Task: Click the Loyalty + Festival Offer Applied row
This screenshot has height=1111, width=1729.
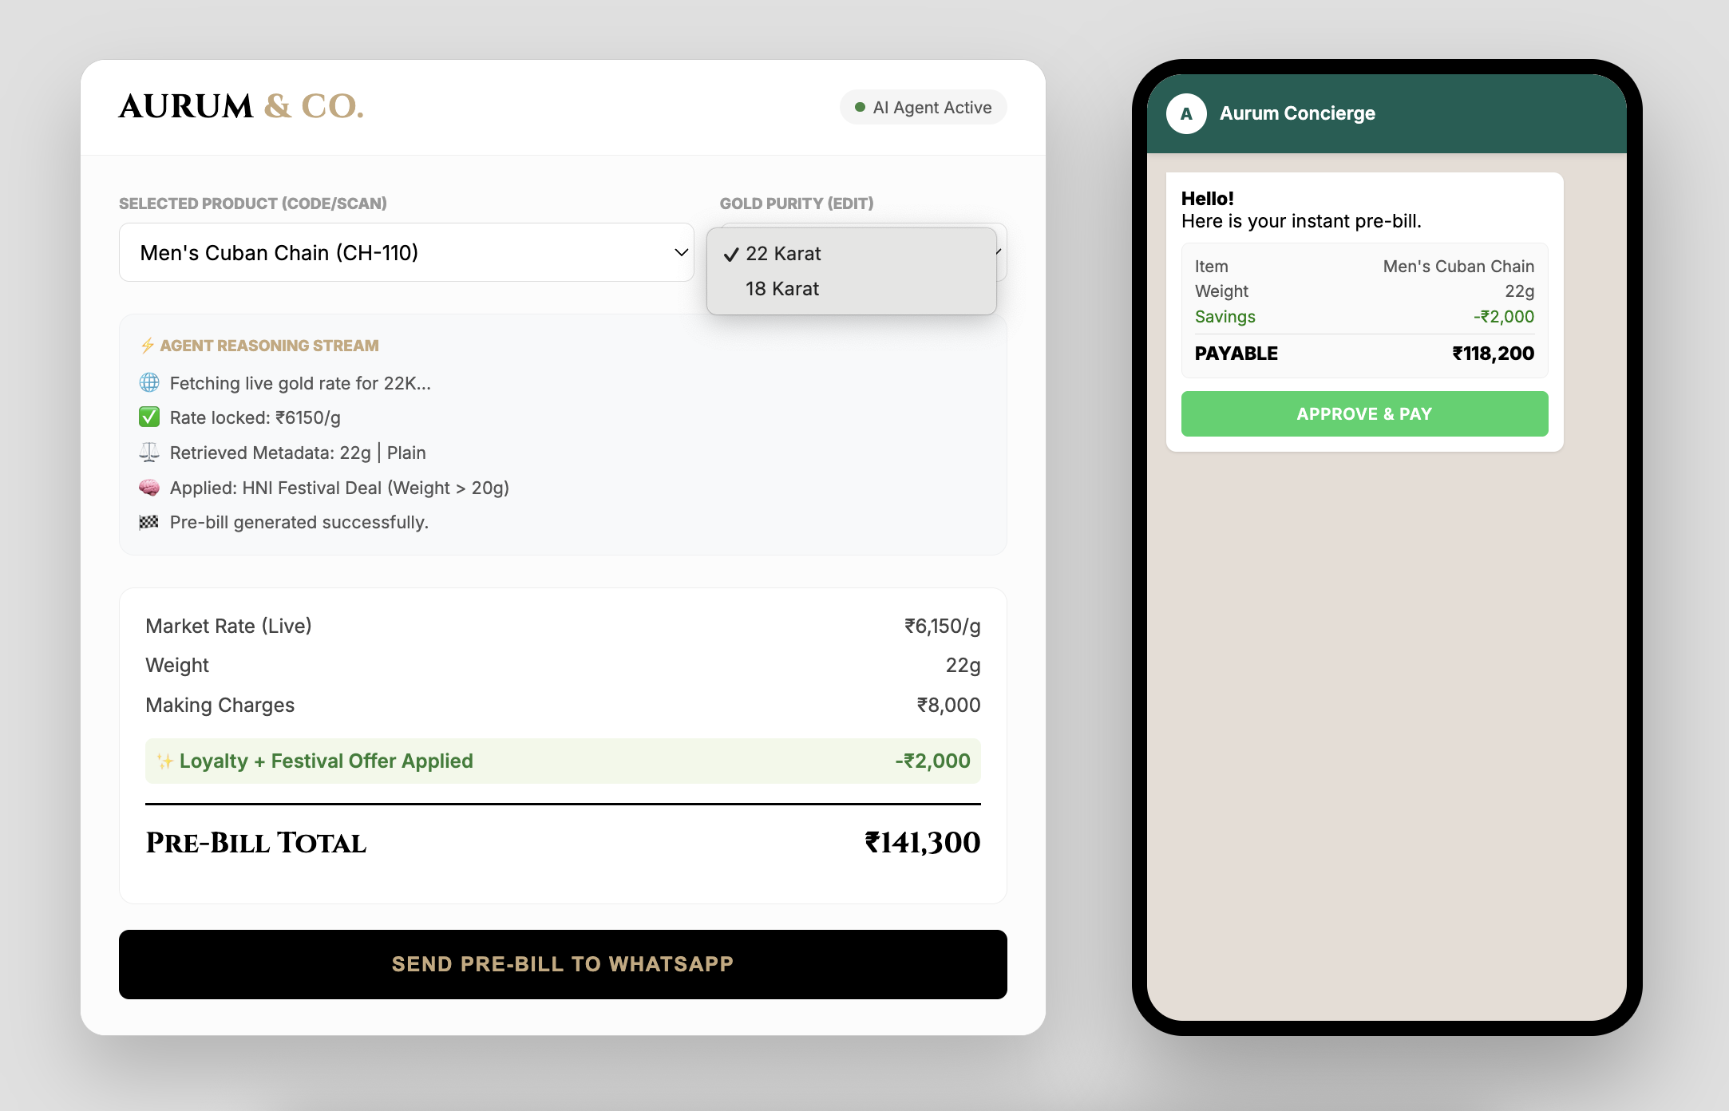Action: click(x=563, y=761)
